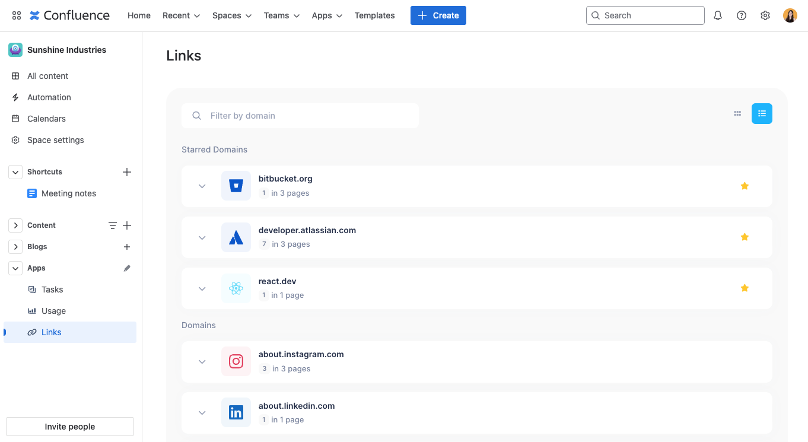This screenshot has width=808, height=442.
Task: Click the app switcher grid icon
Action: point(16,15)
